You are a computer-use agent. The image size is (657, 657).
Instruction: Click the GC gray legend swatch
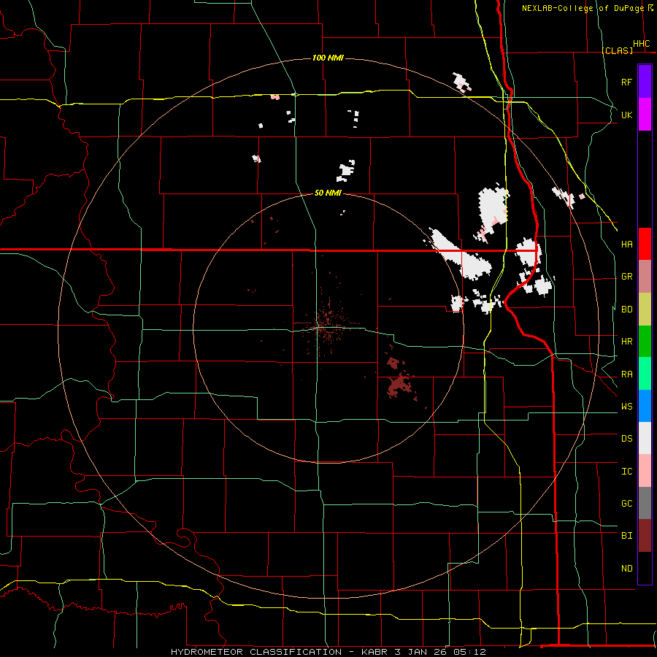[645, 503]
